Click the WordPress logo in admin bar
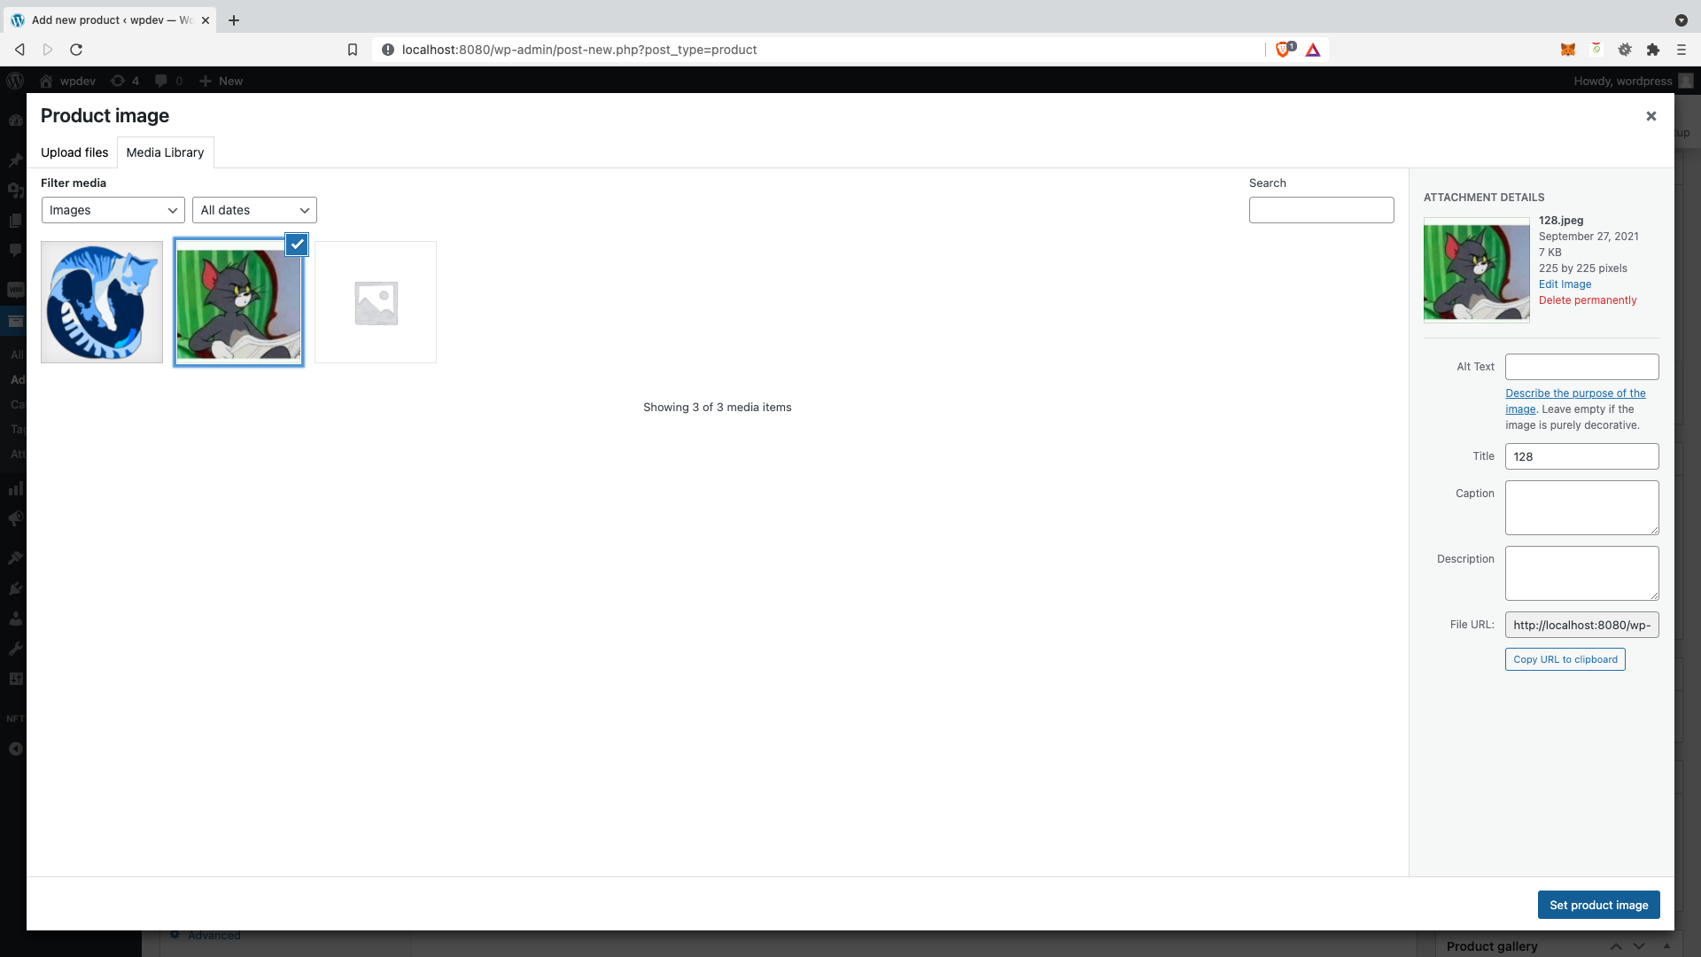Image resolution: width=1701 pixels, height=957 pixels. click(x=14, y=81)
